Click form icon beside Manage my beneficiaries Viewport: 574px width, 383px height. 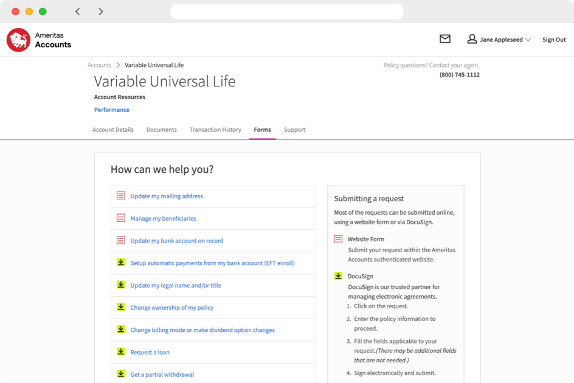(x=121, y=218)
